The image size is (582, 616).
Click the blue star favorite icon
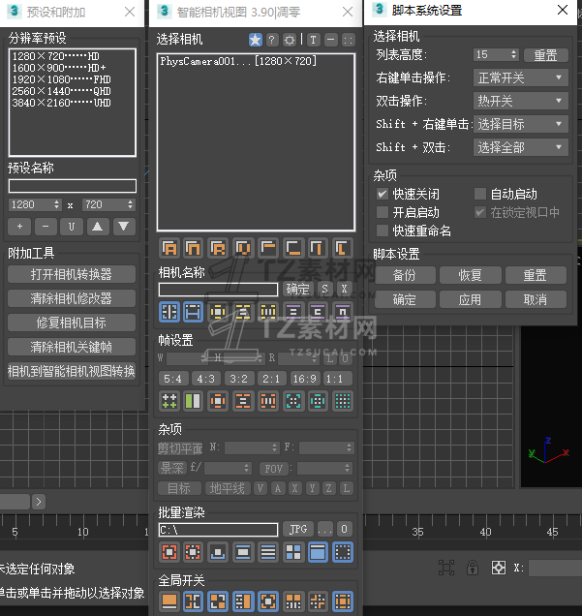coord(256,40)
